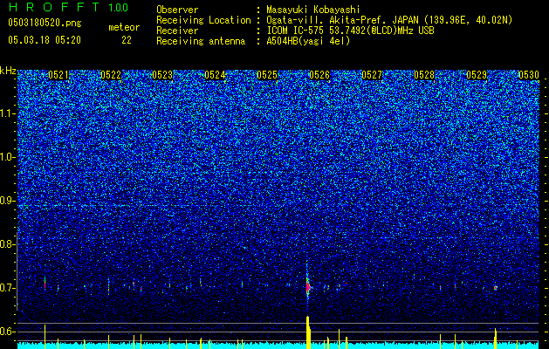The width and height of the screenshot is (549, 349).
Task: Click the 0526 time marker
Action: click(319, 75)
